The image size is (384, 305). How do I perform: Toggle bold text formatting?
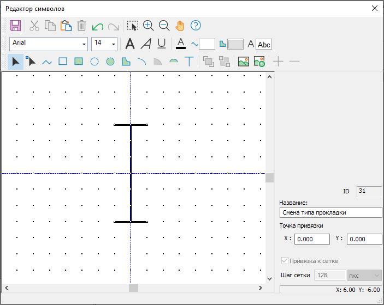point(130,44)
